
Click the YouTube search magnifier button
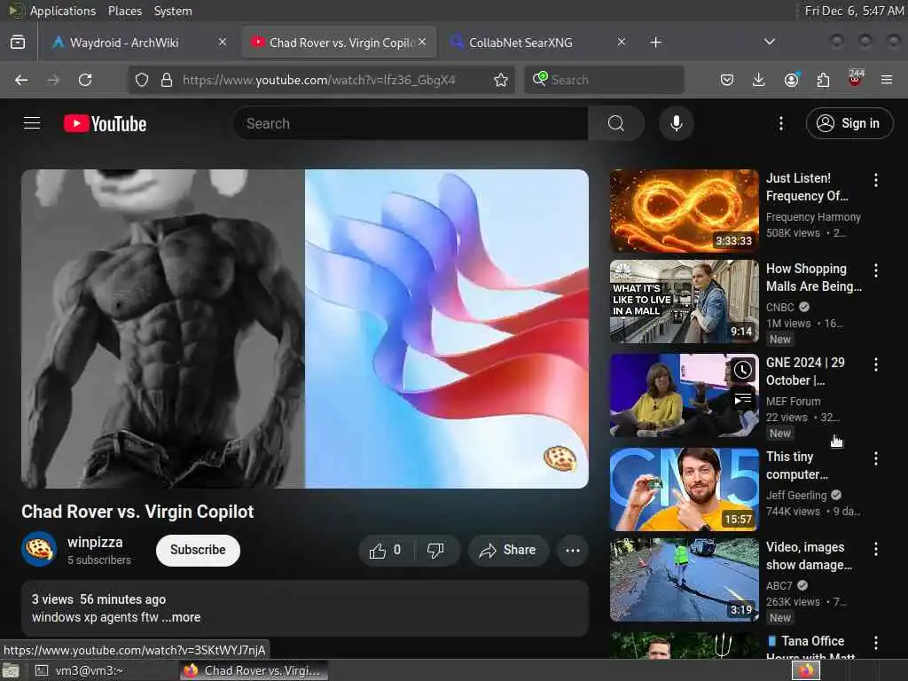point(616,123)
